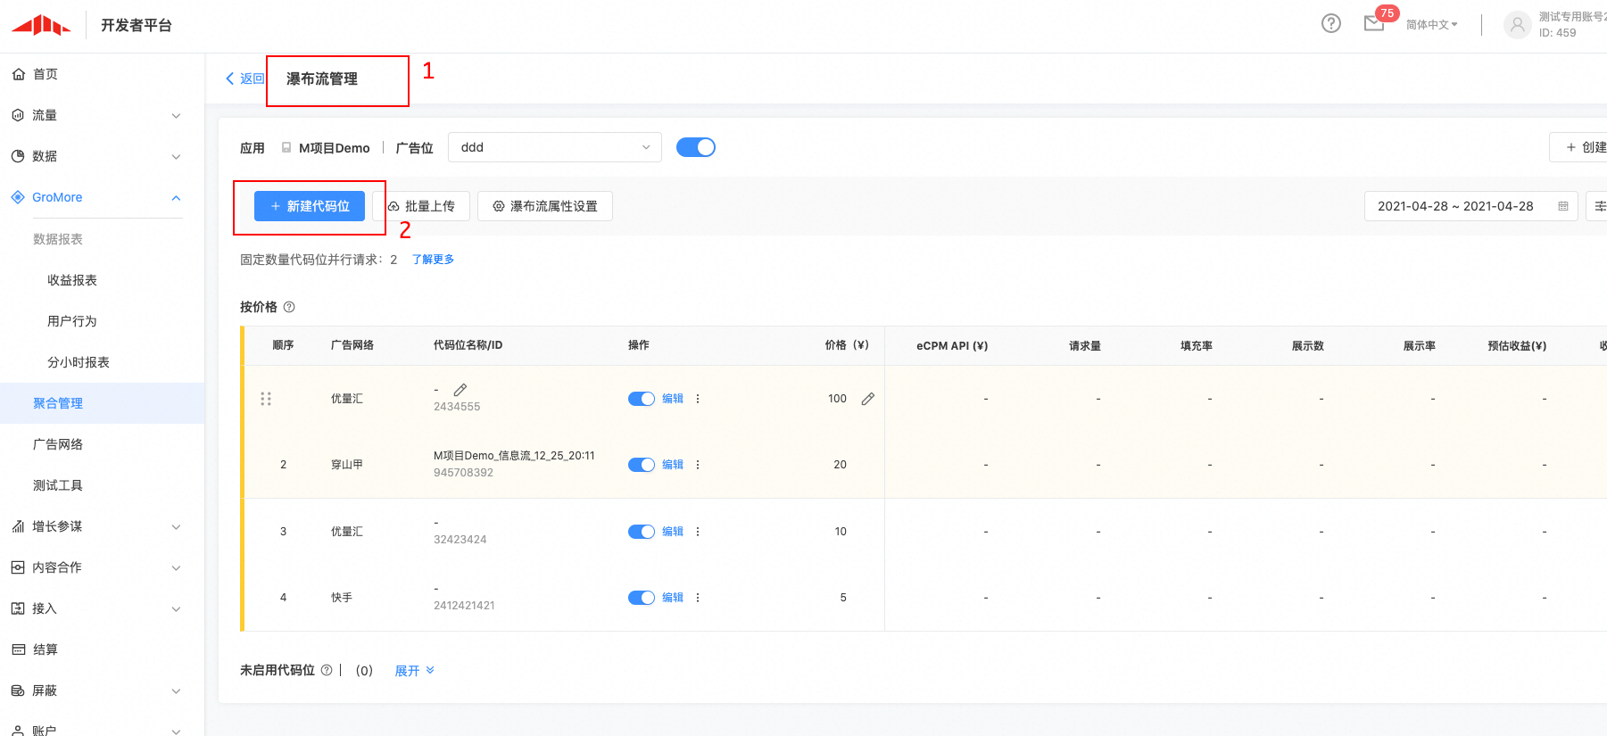The image size is (1607, 736).
Task: Open the date range 2021-04-28 field
Action: pos(1471,206)
